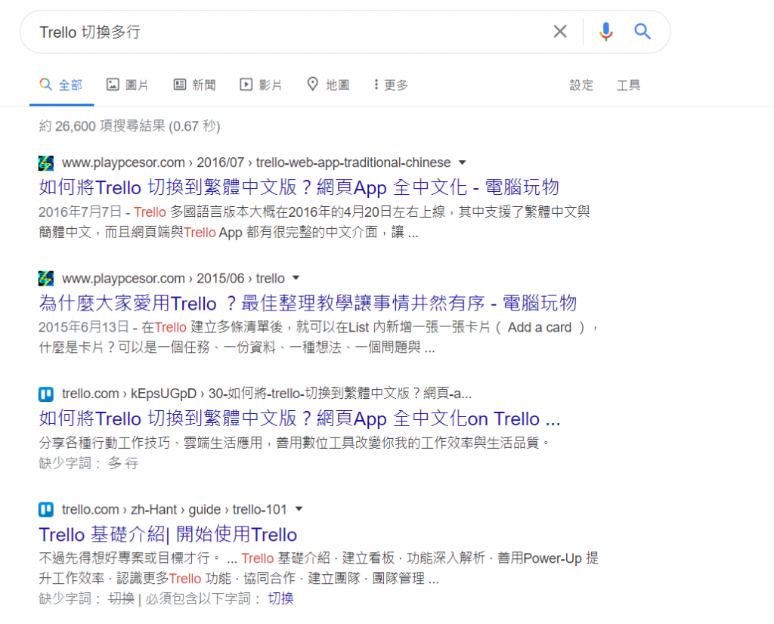Click the '2016年7月7日' snippet date

pyautogui.click(x=80, y=212)
